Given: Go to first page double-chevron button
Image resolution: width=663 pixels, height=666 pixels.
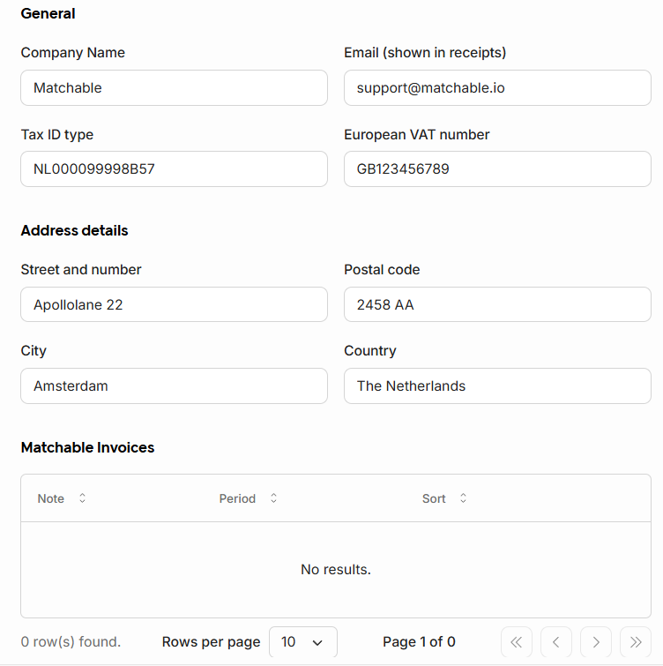Looking at the screenshot, I should coord(516,642).
